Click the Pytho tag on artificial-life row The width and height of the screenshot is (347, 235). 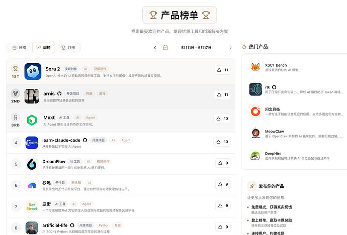pos(103,225)
